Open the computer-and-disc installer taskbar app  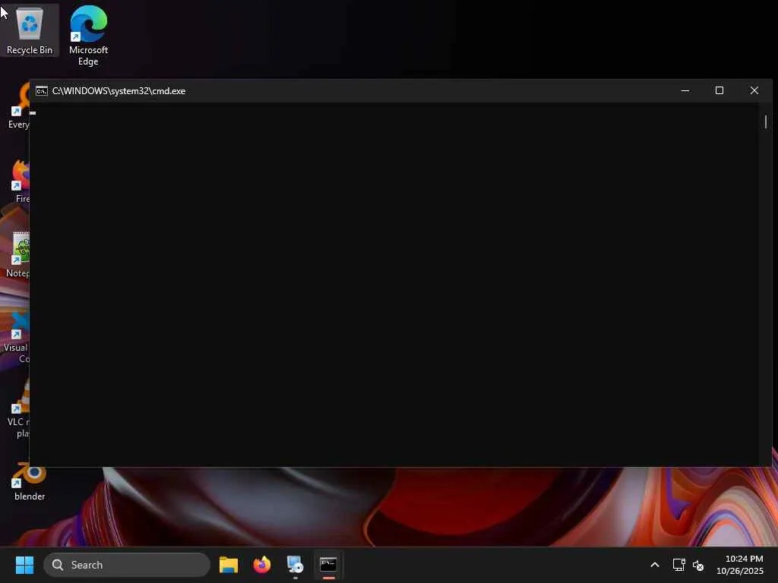coord(295,565)
